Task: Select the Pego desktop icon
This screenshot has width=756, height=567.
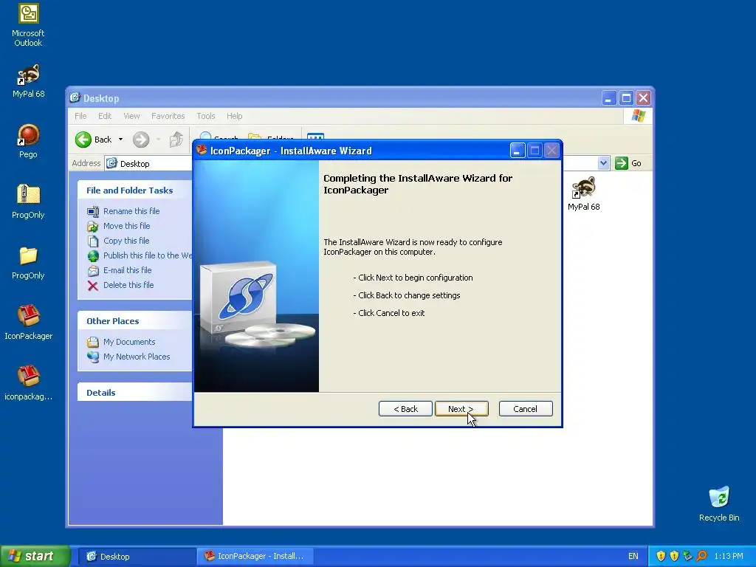Action: [x=28, y=141]
